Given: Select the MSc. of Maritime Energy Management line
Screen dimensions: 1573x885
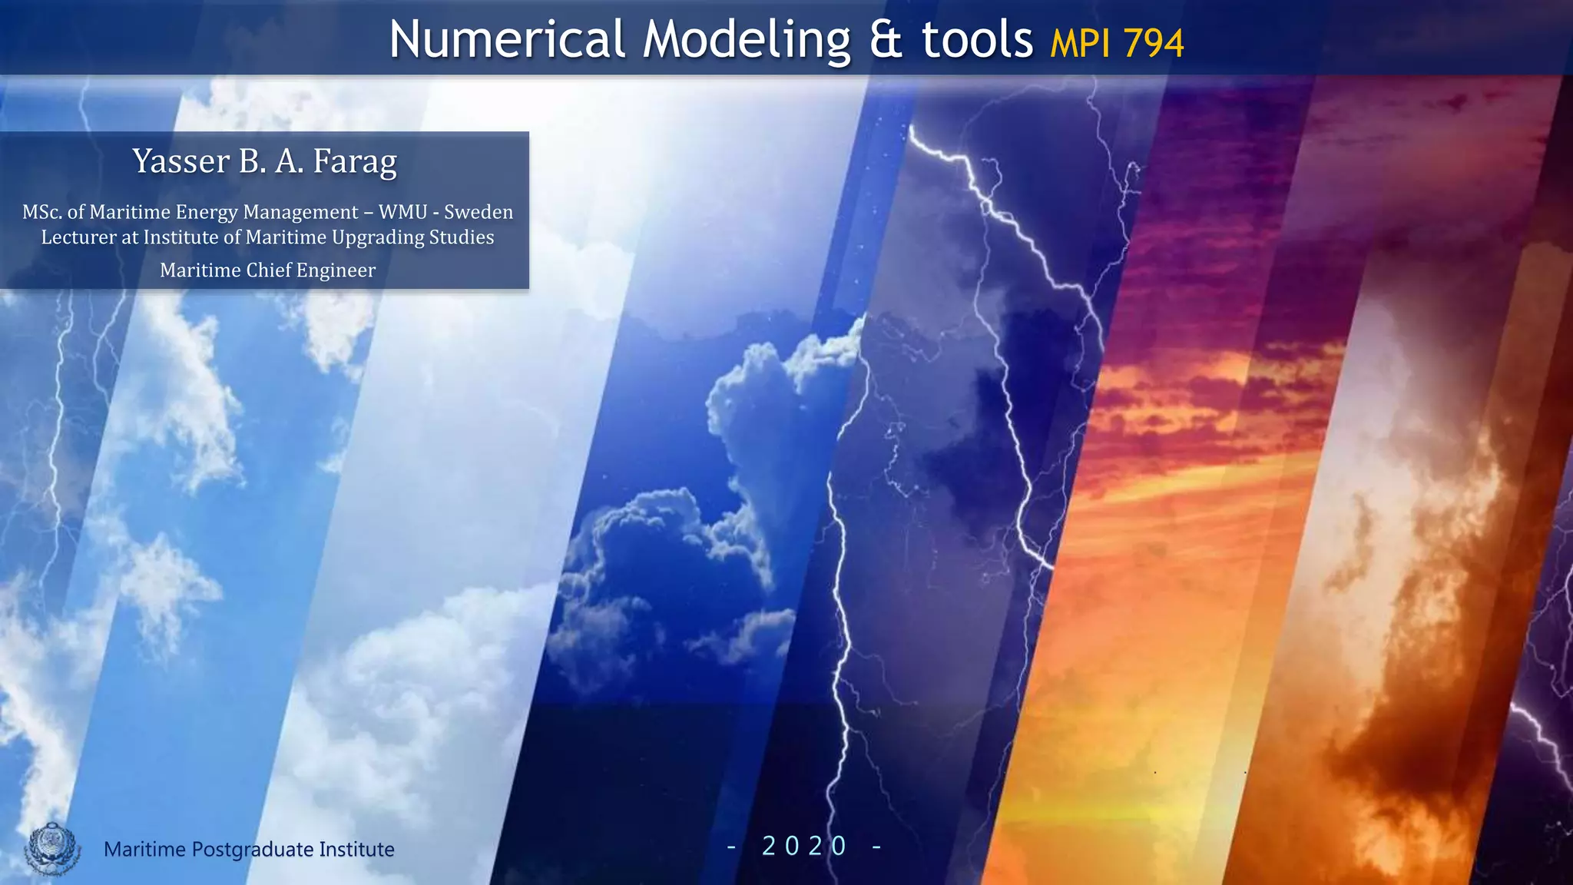Looking at the screenshot, I should (x=267, y=212).
